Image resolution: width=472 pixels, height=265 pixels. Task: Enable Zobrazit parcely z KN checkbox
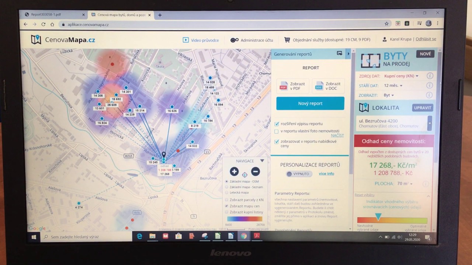[226, 200]
